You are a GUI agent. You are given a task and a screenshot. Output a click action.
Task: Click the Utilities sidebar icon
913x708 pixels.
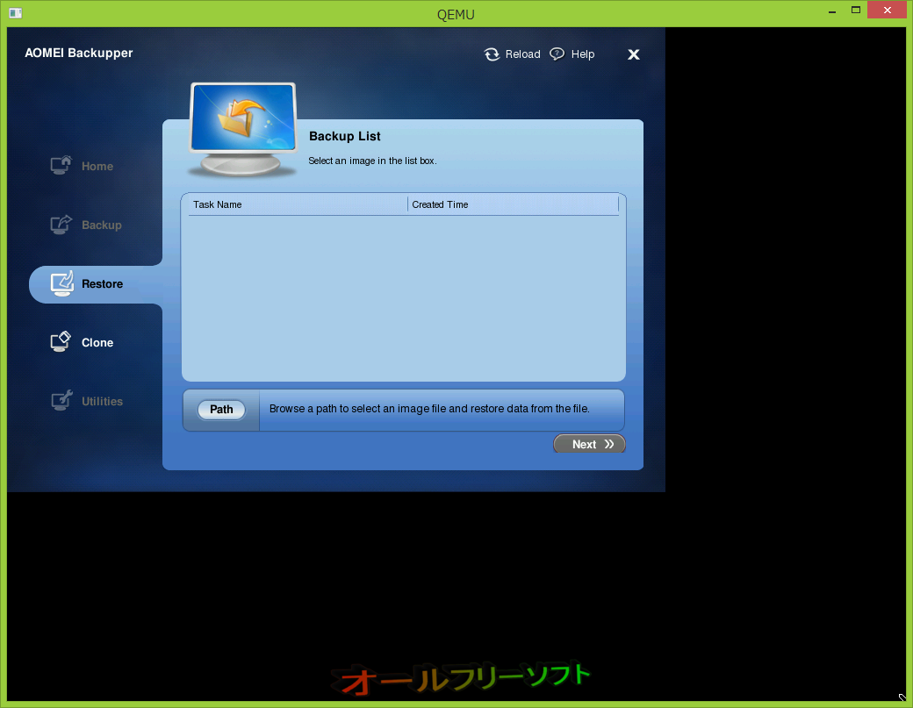point(61,400)
